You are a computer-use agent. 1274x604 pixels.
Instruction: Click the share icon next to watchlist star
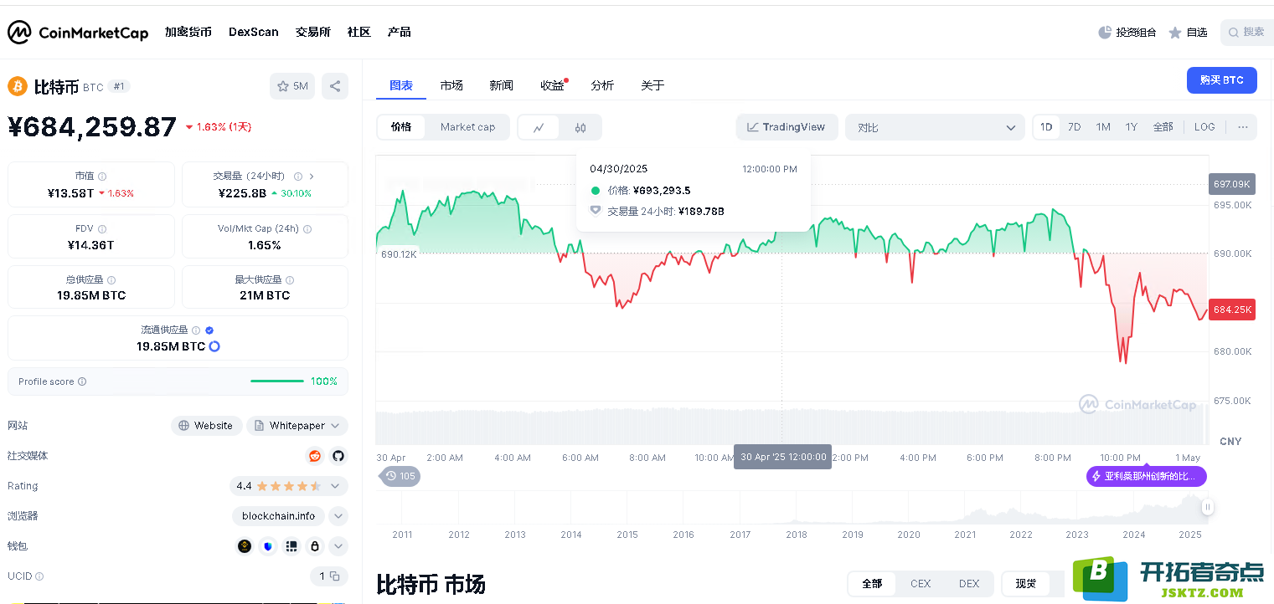(335, 86)
